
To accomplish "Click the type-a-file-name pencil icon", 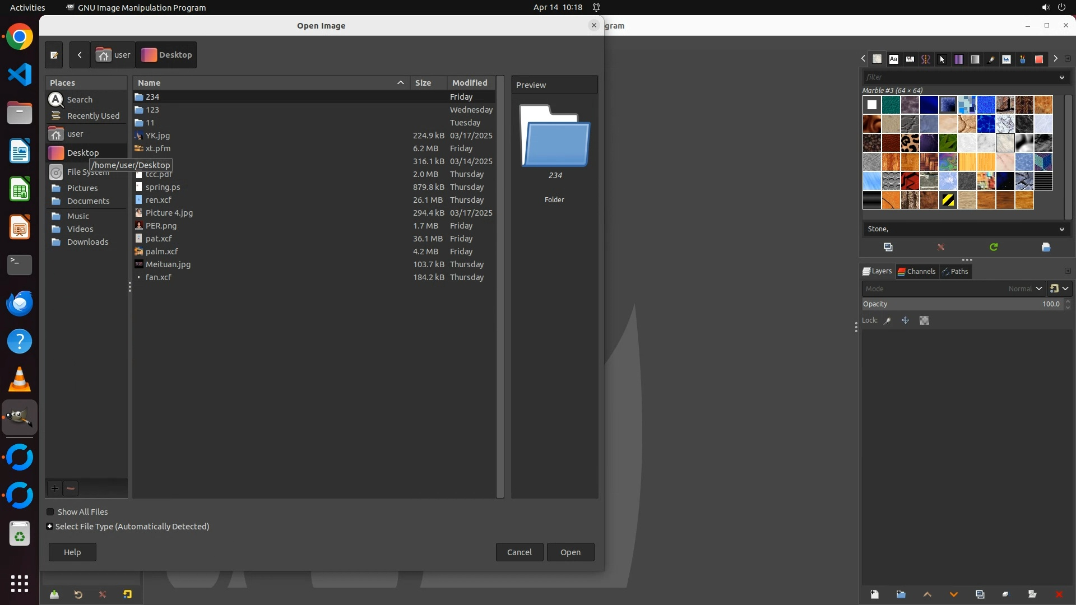I will 54,55.
